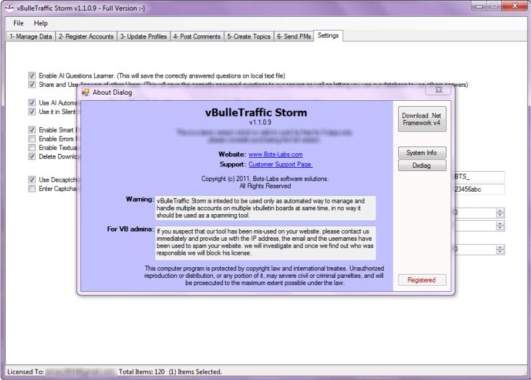
Task: Enable the Enter Captcha checkbox
Action: 32,188
